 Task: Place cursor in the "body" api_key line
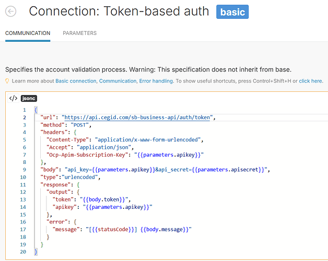(x=157, y=170)
